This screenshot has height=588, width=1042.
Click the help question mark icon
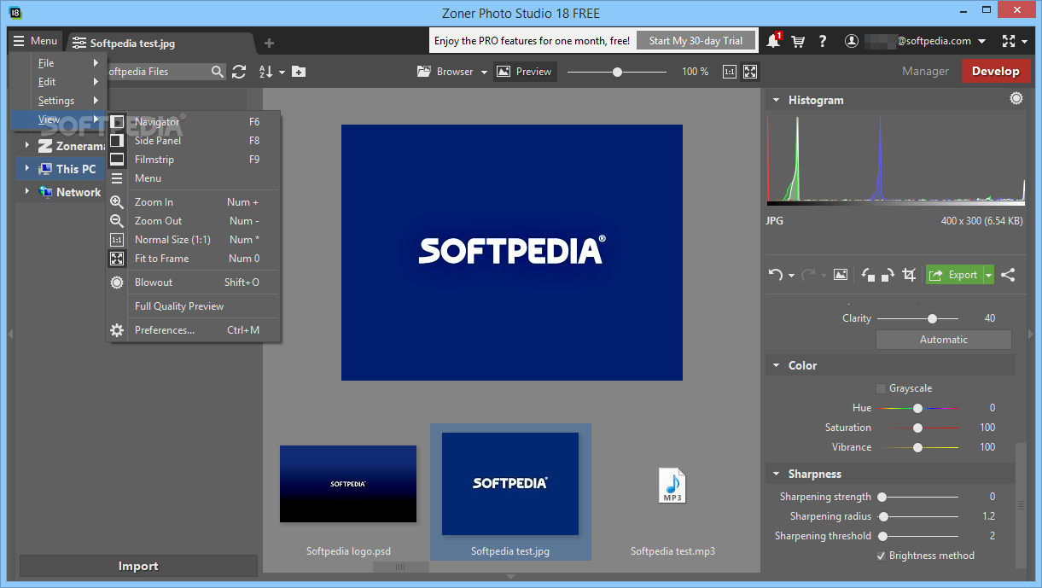(x=822, y=41)
